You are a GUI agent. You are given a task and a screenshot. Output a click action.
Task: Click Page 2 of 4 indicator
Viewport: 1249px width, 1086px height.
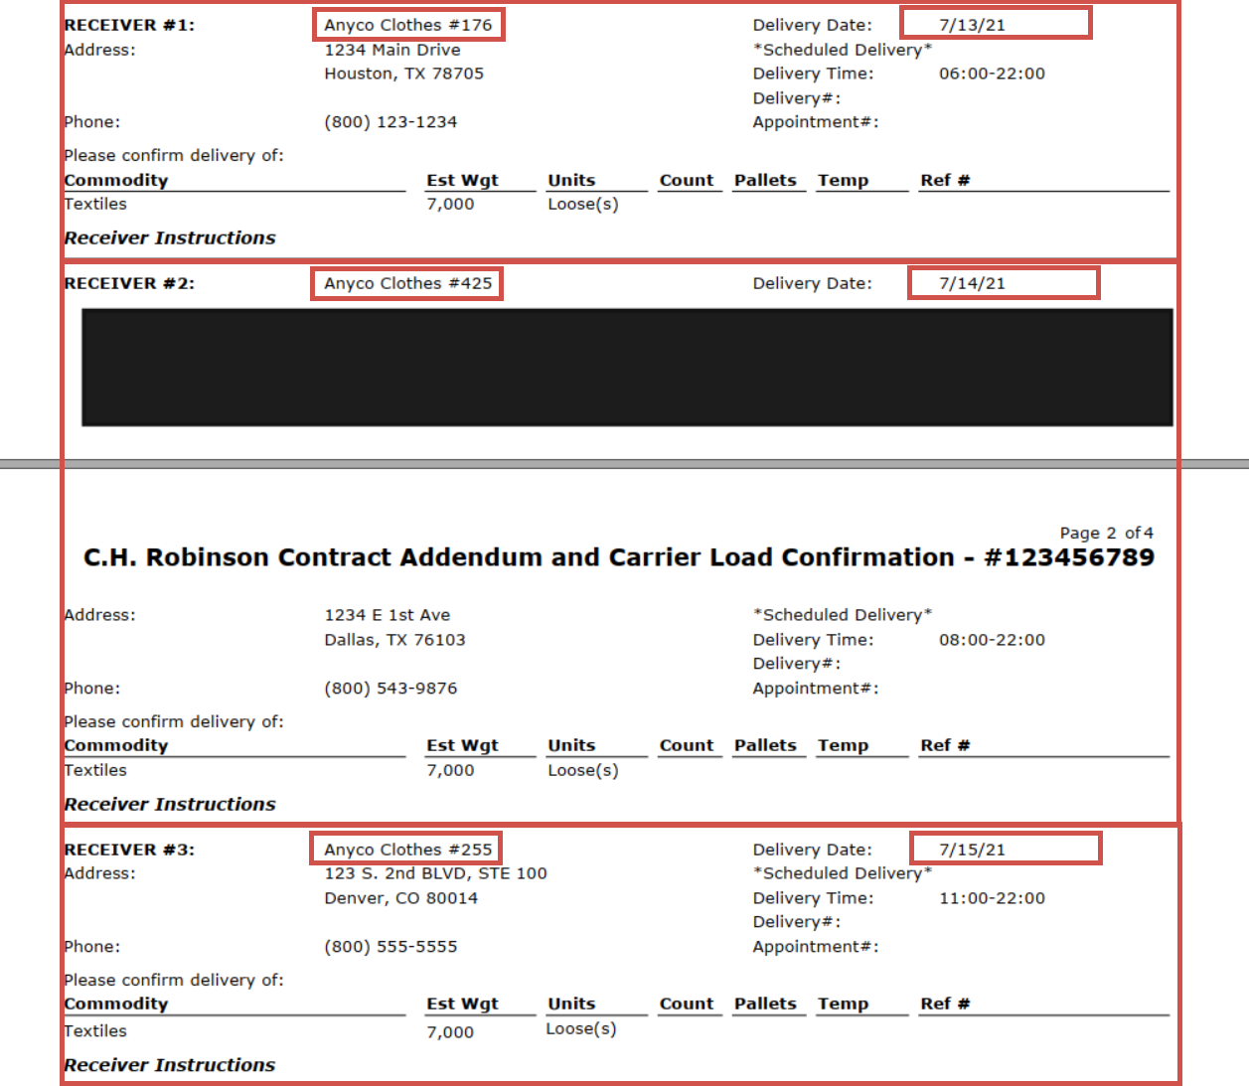(x=1106, y=533)
